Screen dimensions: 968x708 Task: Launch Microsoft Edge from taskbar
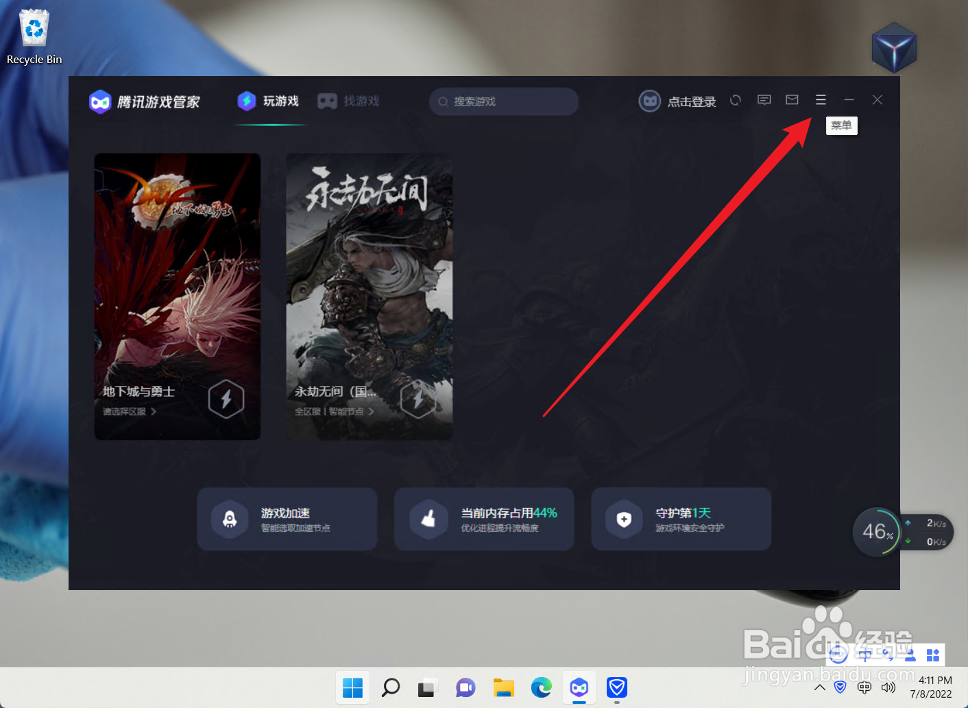pyautogui.click(x=542, y=687)
